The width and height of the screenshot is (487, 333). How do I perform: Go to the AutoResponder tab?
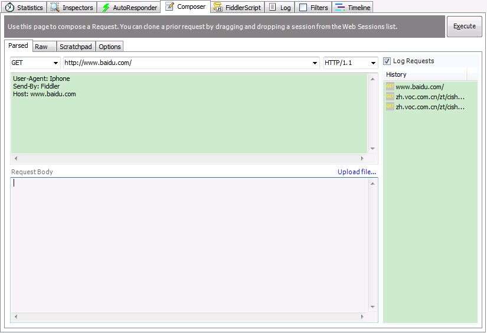click(x=129, y=8)
